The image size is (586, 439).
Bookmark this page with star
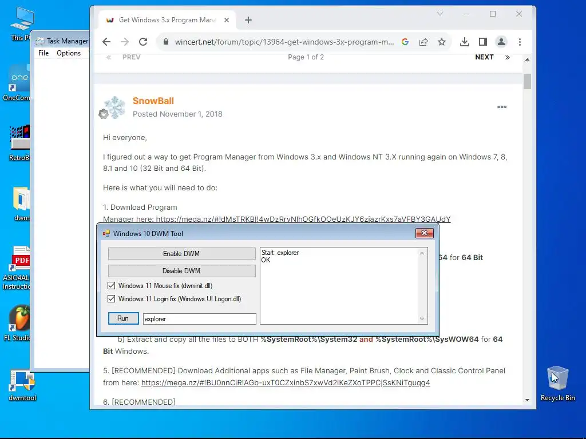pyautogui.click(x=442, y=42)
